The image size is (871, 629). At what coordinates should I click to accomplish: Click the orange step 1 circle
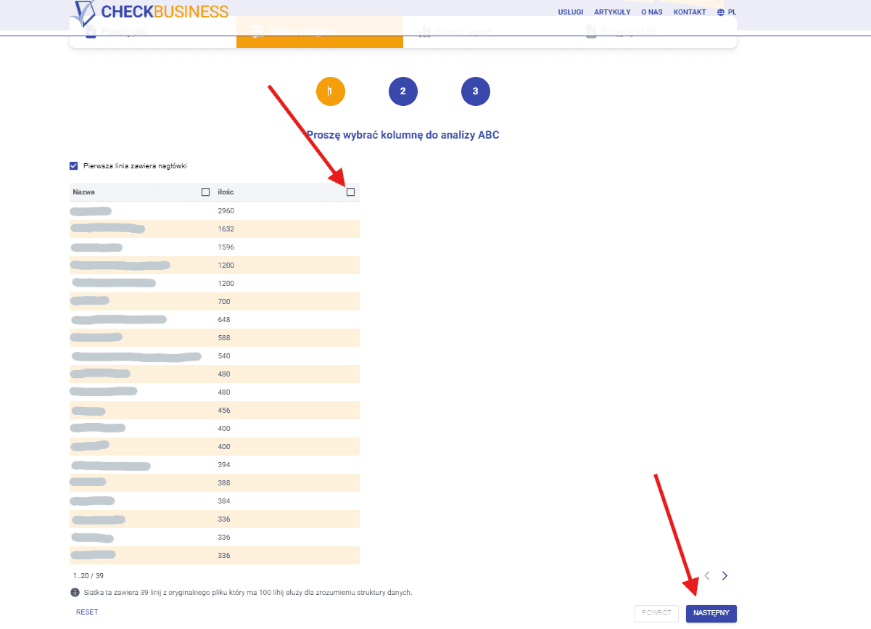point(331,91)
